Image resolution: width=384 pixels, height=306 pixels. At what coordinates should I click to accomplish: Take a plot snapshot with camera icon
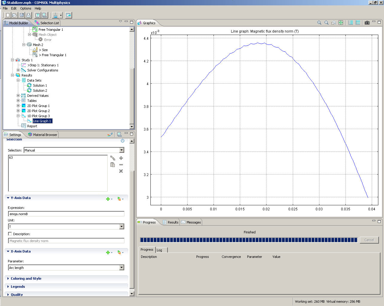(367, 23)
